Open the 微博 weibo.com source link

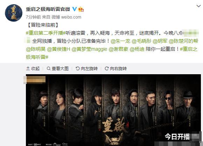66,17
